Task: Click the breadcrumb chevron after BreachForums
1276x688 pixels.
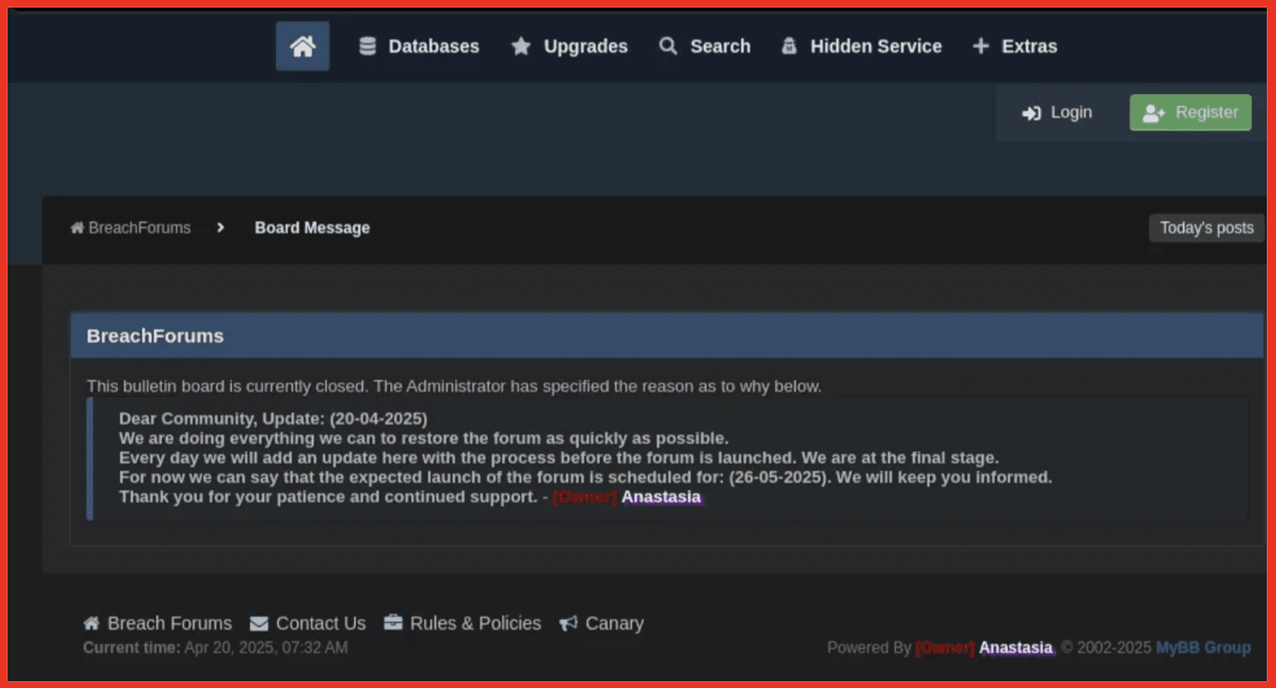Action: (220, 227)
